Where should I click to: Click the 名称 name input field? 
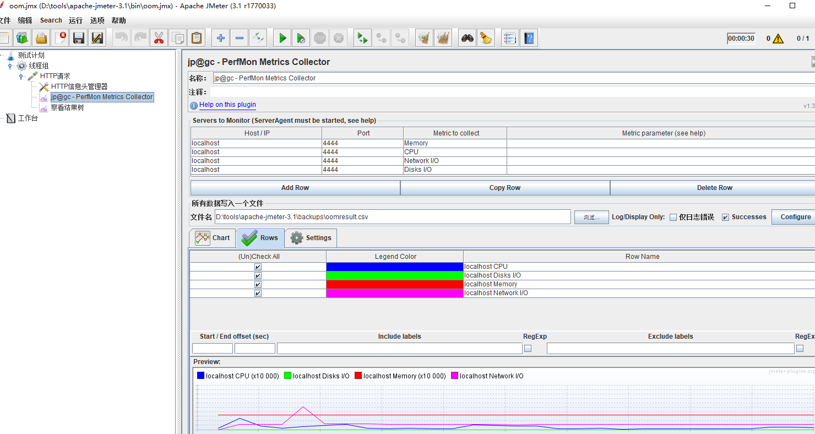click(514, 78)
